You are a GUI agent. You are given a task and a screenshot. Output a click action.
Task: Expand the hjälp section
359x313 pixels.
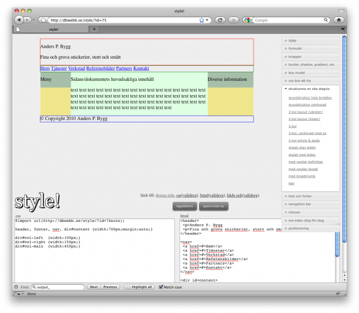311,40
